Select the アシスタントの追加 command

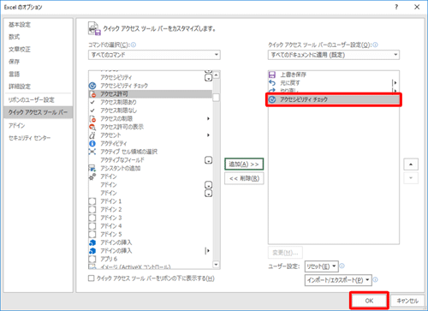click(151, 168)
